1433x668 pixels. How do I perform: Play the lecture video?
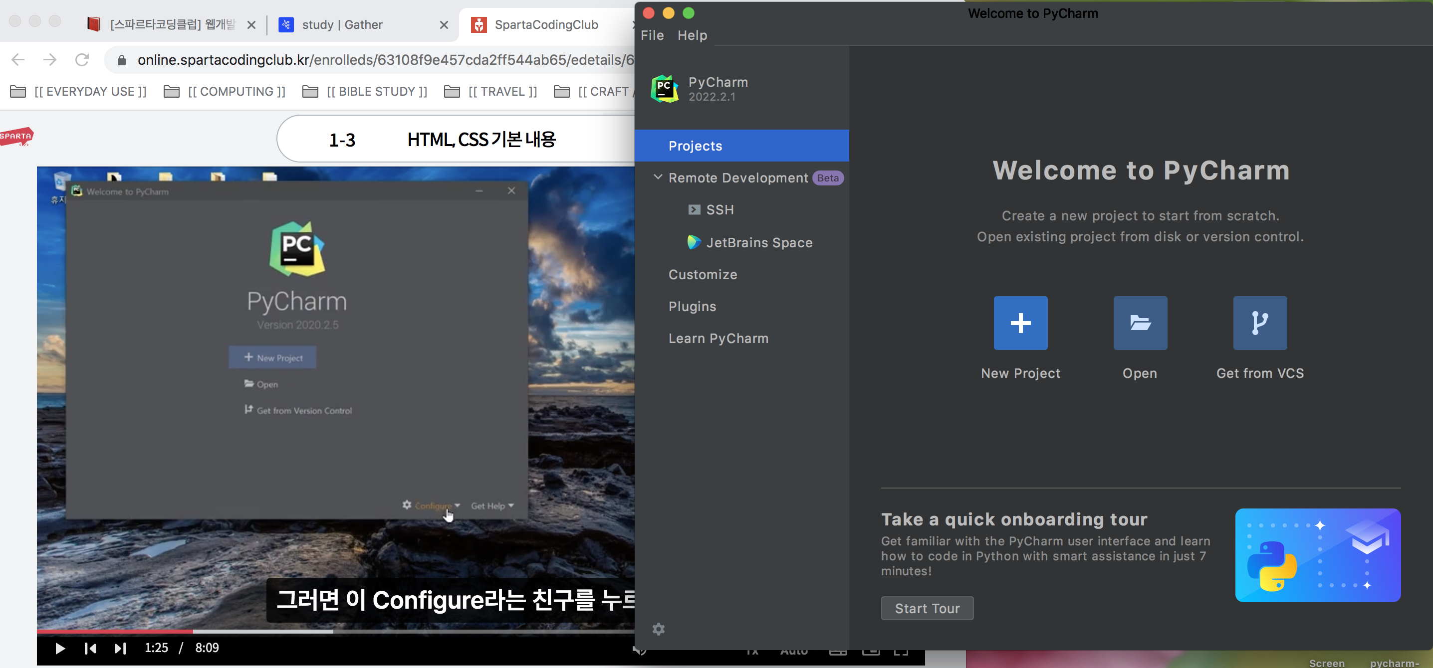[59, 648]
